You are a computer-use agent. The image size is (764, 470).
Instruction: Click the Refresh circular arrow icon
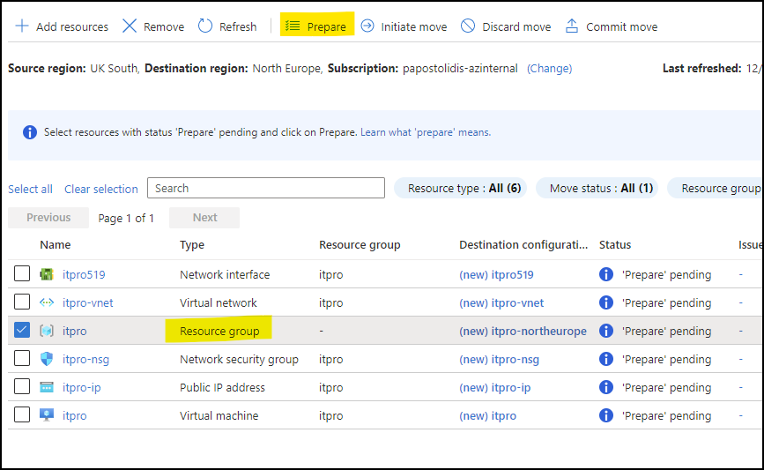tap(205, 26)
